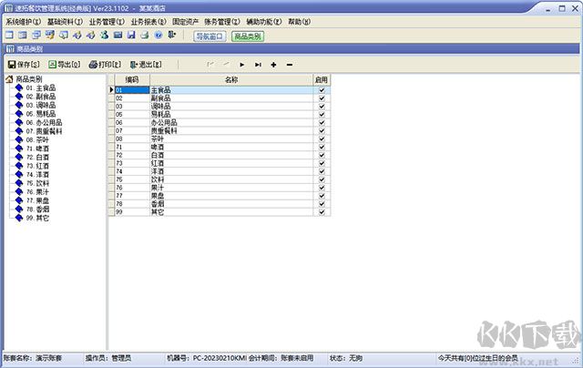The height and width of the screenshot is (368, 583).
Task: Jump to the last record arrow
Action: (x=258, y=65)
